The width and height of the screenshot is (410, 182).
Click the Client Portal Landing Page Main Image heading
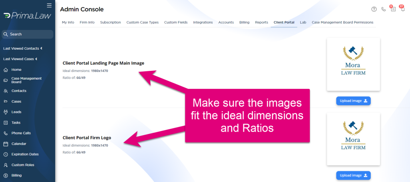(104, 63)
